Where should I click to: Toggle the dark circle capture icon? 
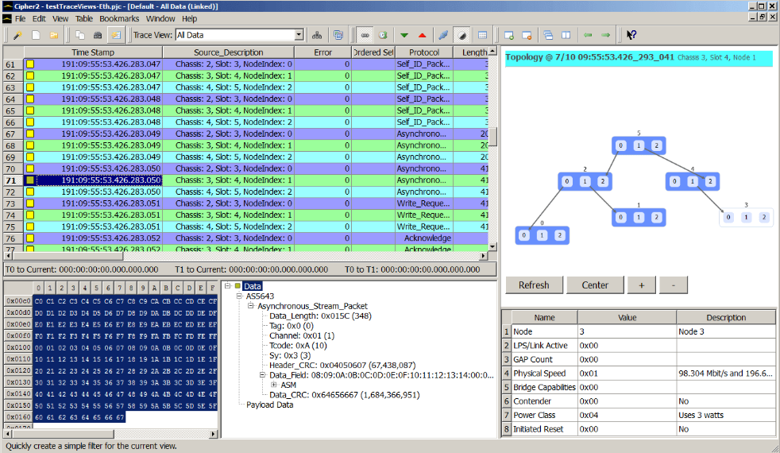(462, 35)
